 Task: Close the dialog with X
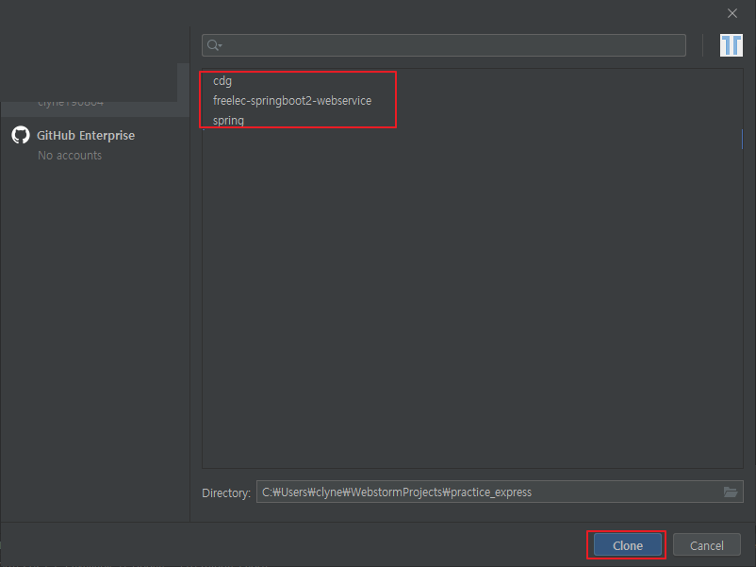(x=731, y=13)
